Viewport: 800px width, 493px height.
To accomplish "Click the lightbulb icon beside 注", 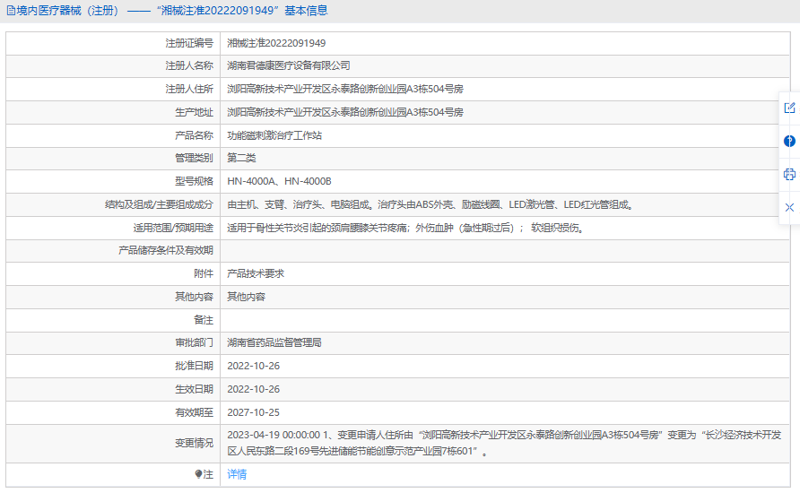I will point(198,474).
